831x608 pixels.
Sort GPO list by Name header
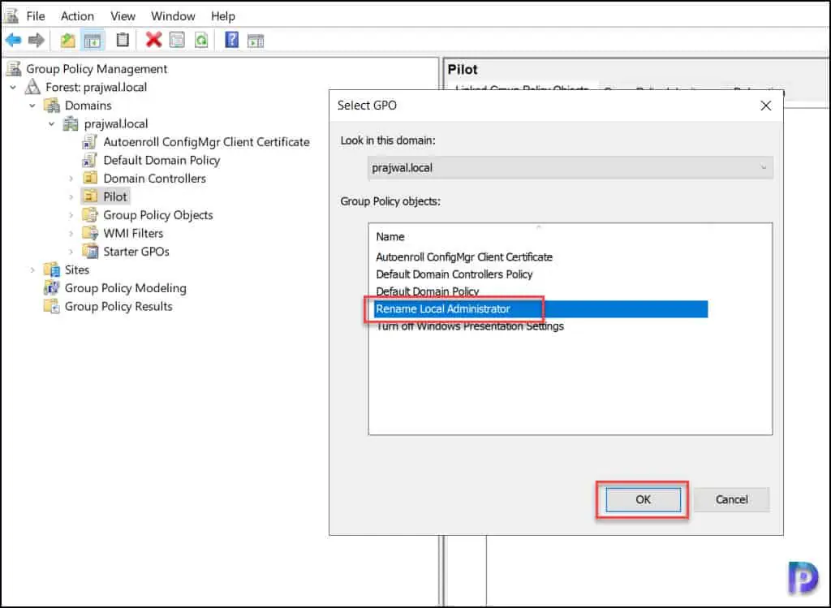pyautogui.click(x=390, y=236)
